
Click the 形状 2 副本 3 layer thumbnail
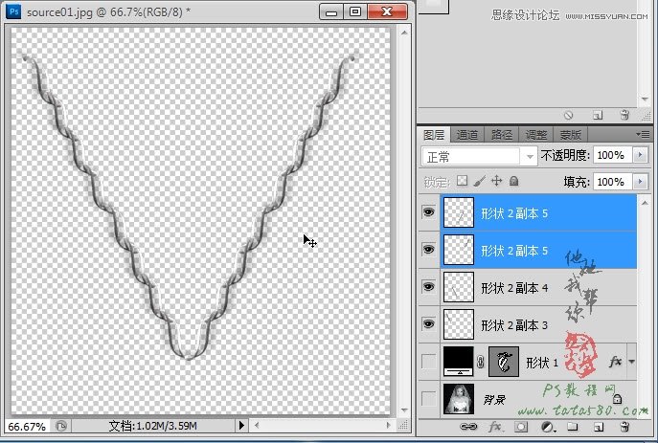458,324
